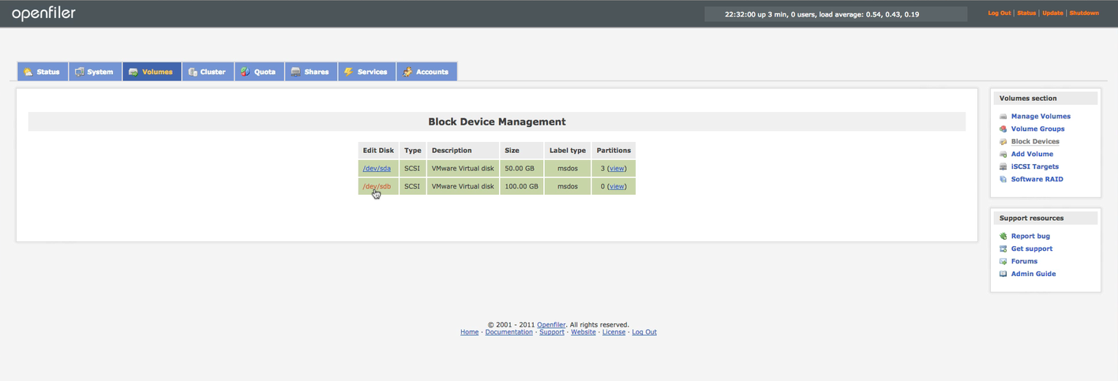This screenshot has width=1118, height=381.
Task: Click the Home footer link
Action: coord(469,332)
